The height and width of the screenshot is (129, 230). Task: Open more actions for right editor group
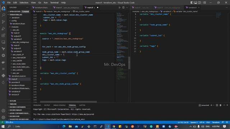(x=227, y=8)
